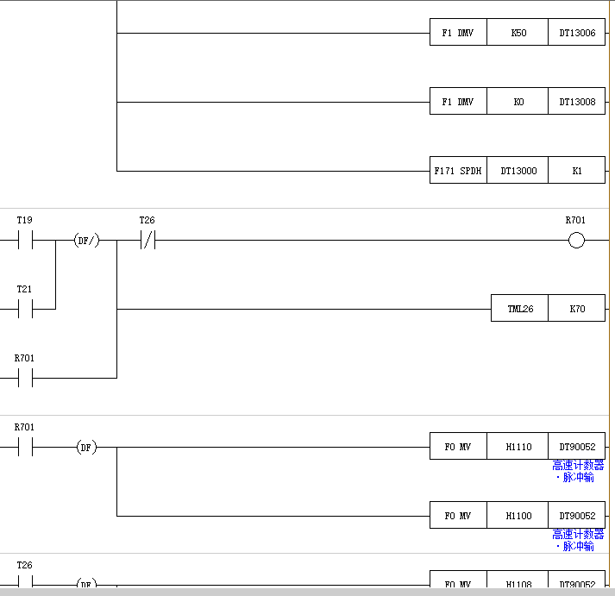Click the DT13006 operand cell

[x=576, y=33]
